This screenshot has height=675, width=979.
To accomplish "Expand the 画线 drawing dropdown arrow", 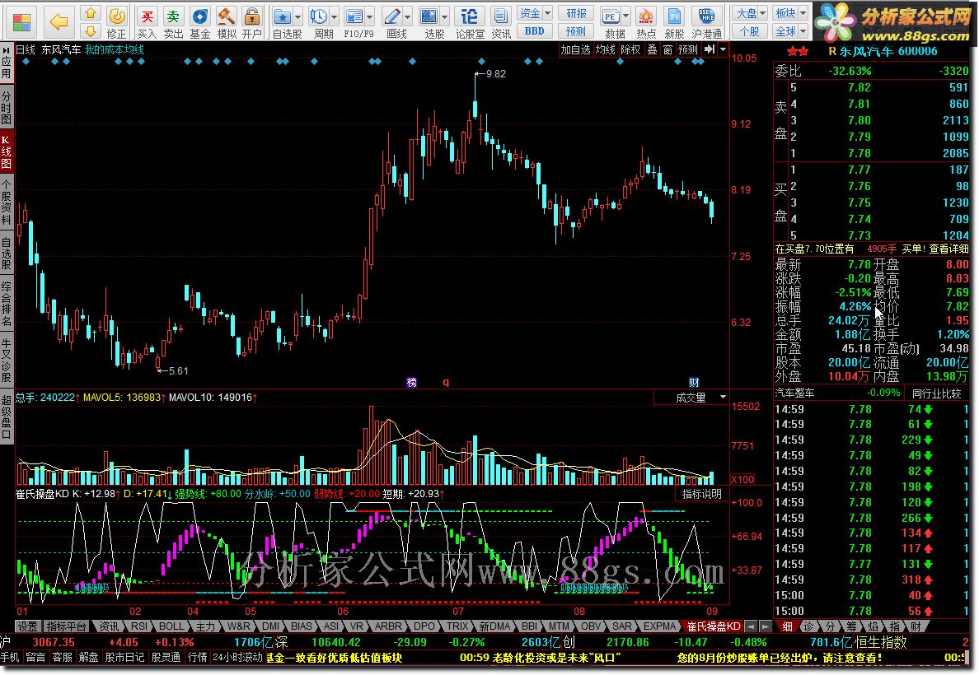I will (x=408, y=16).
